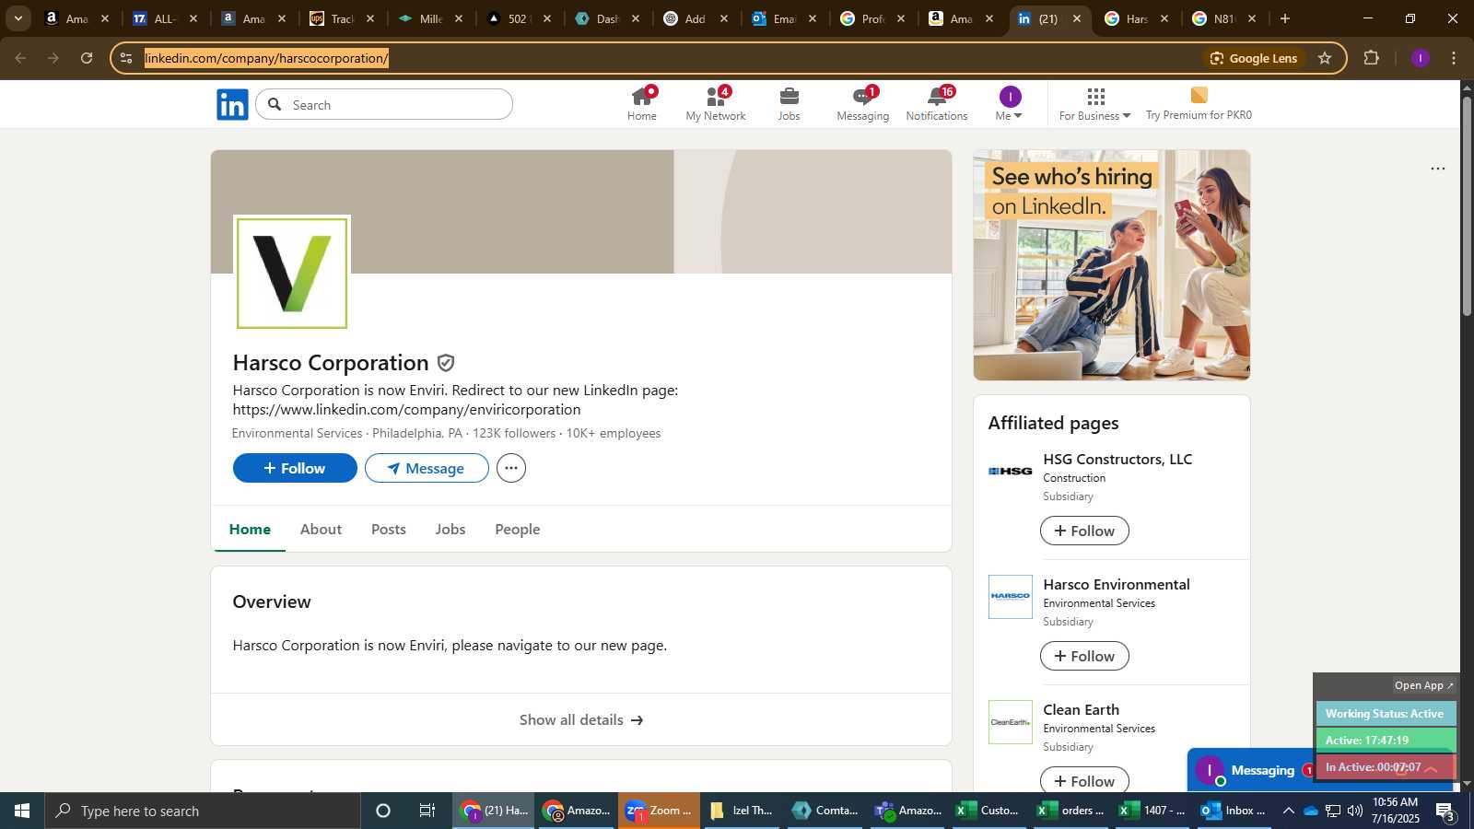Open Chrome Extensions puzzle icon
Image resolution: width=1474 pixels, height=829 pixels.
(x=1371, y=58)
